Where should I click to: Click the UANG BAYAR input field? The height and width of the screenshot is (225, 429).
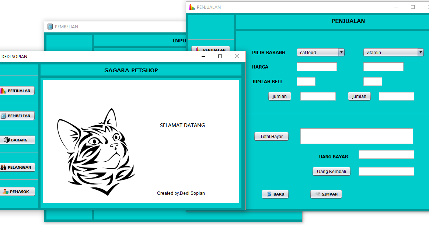click(x=386, y=154)
